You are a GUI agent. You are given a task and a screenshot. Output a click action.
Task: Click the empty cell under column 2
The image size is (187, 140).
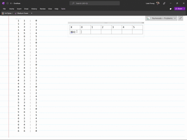[x=106, y=32]
